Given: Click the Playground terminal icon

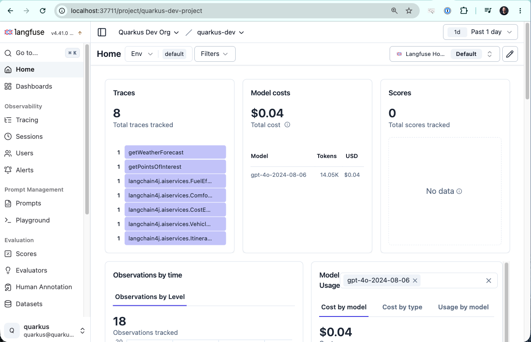Looking at the screenshot, I should [x=8, y=220].
